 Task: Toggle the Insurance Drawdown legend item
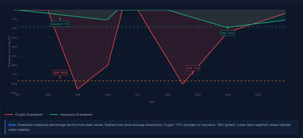point(71,115)
